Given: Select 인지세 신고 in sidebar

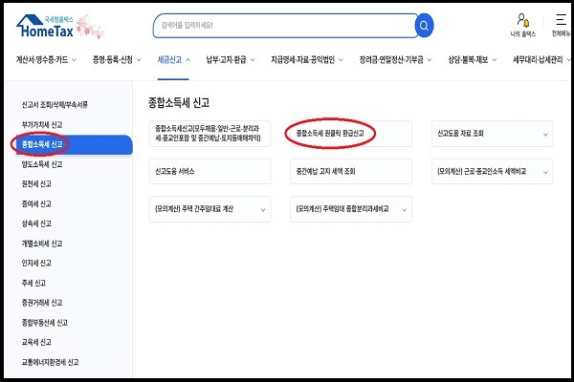Looking at the screenshot, I should (x=36, y=263).
